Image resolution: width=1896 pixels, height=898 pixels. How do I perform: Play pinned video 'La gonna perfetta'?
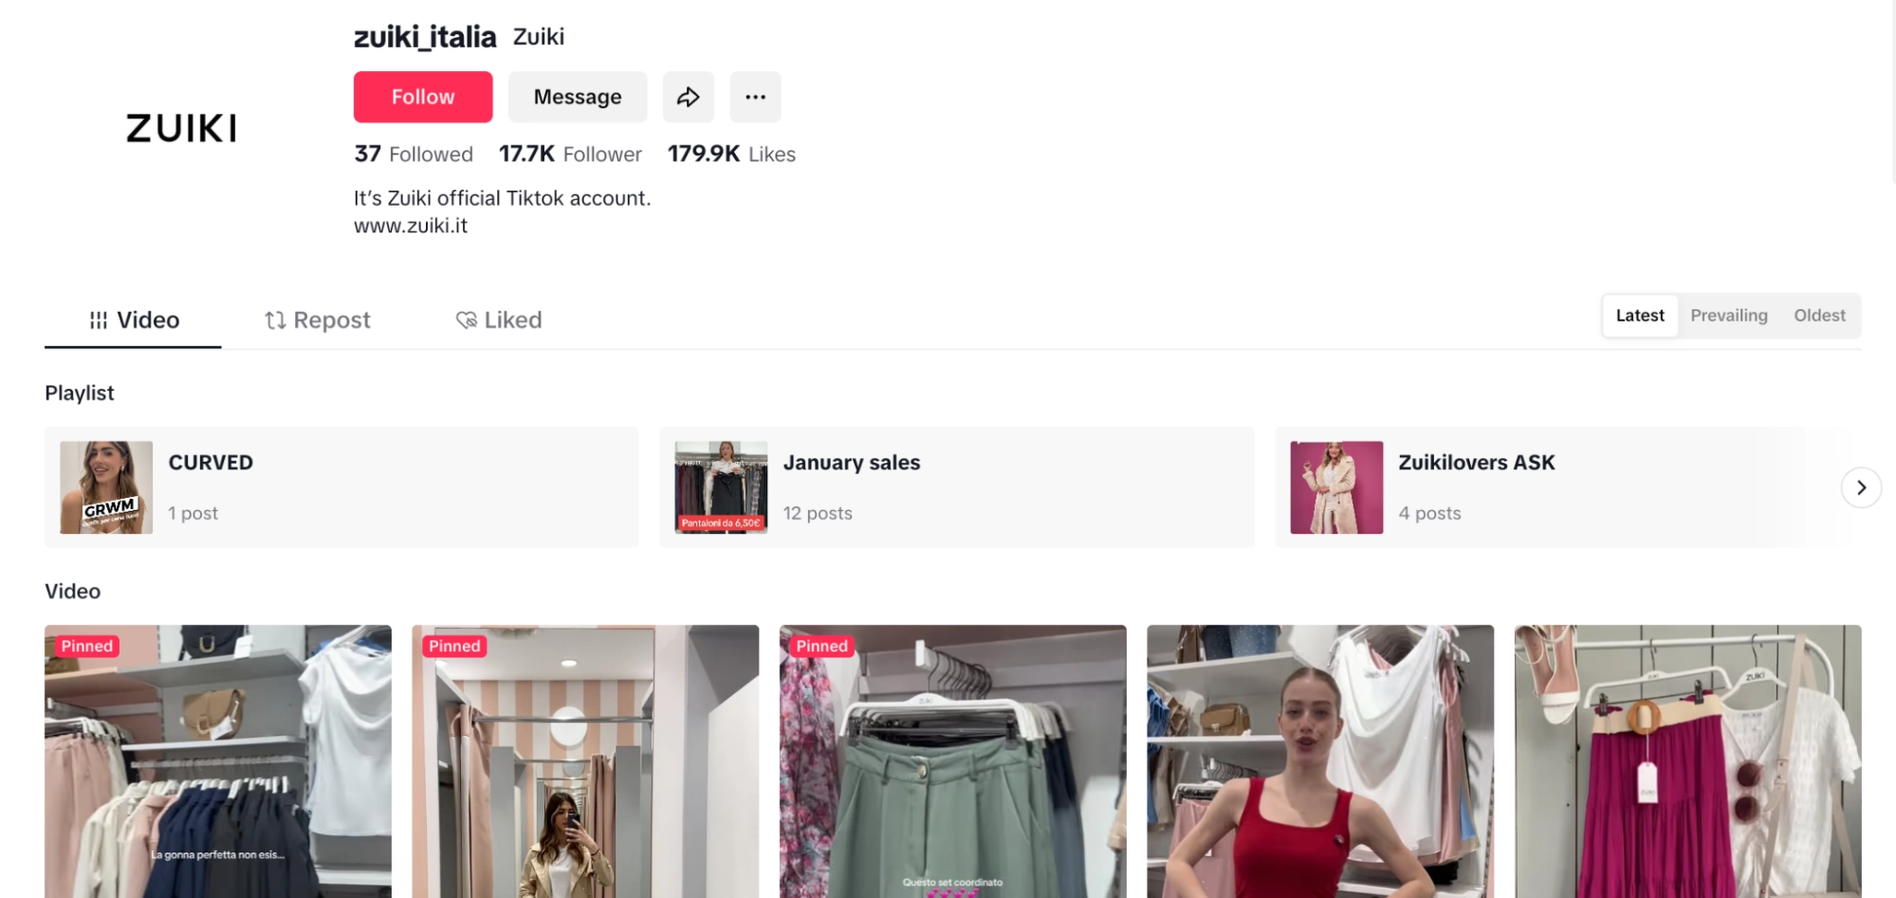coord(218,761)
